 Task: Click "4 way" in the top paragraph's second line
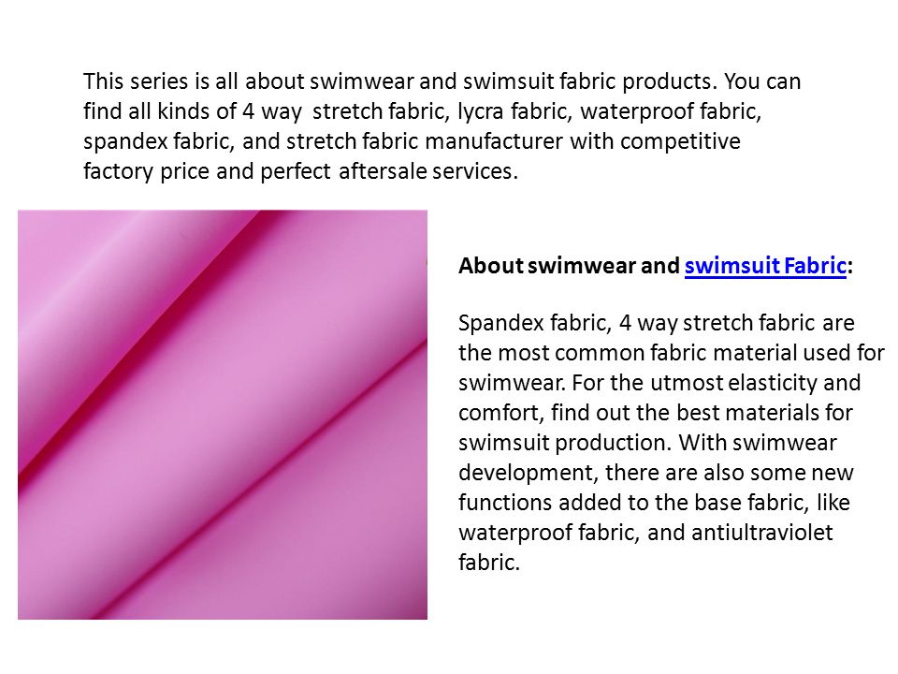272,111
